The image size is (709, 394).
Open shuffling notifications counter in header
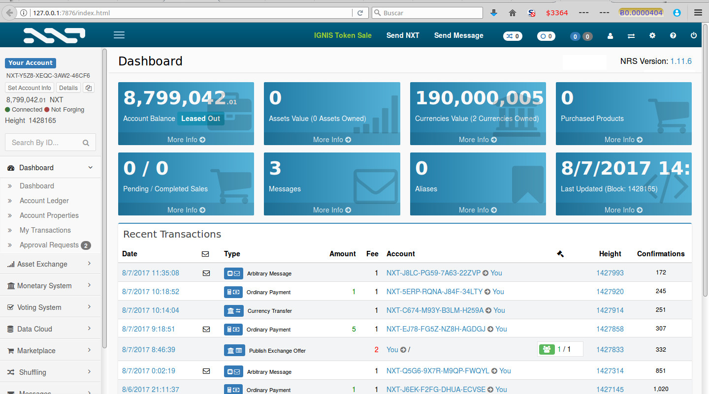click(x=513, y=36)
